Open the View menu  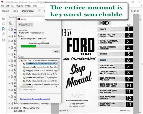point(13,6)
